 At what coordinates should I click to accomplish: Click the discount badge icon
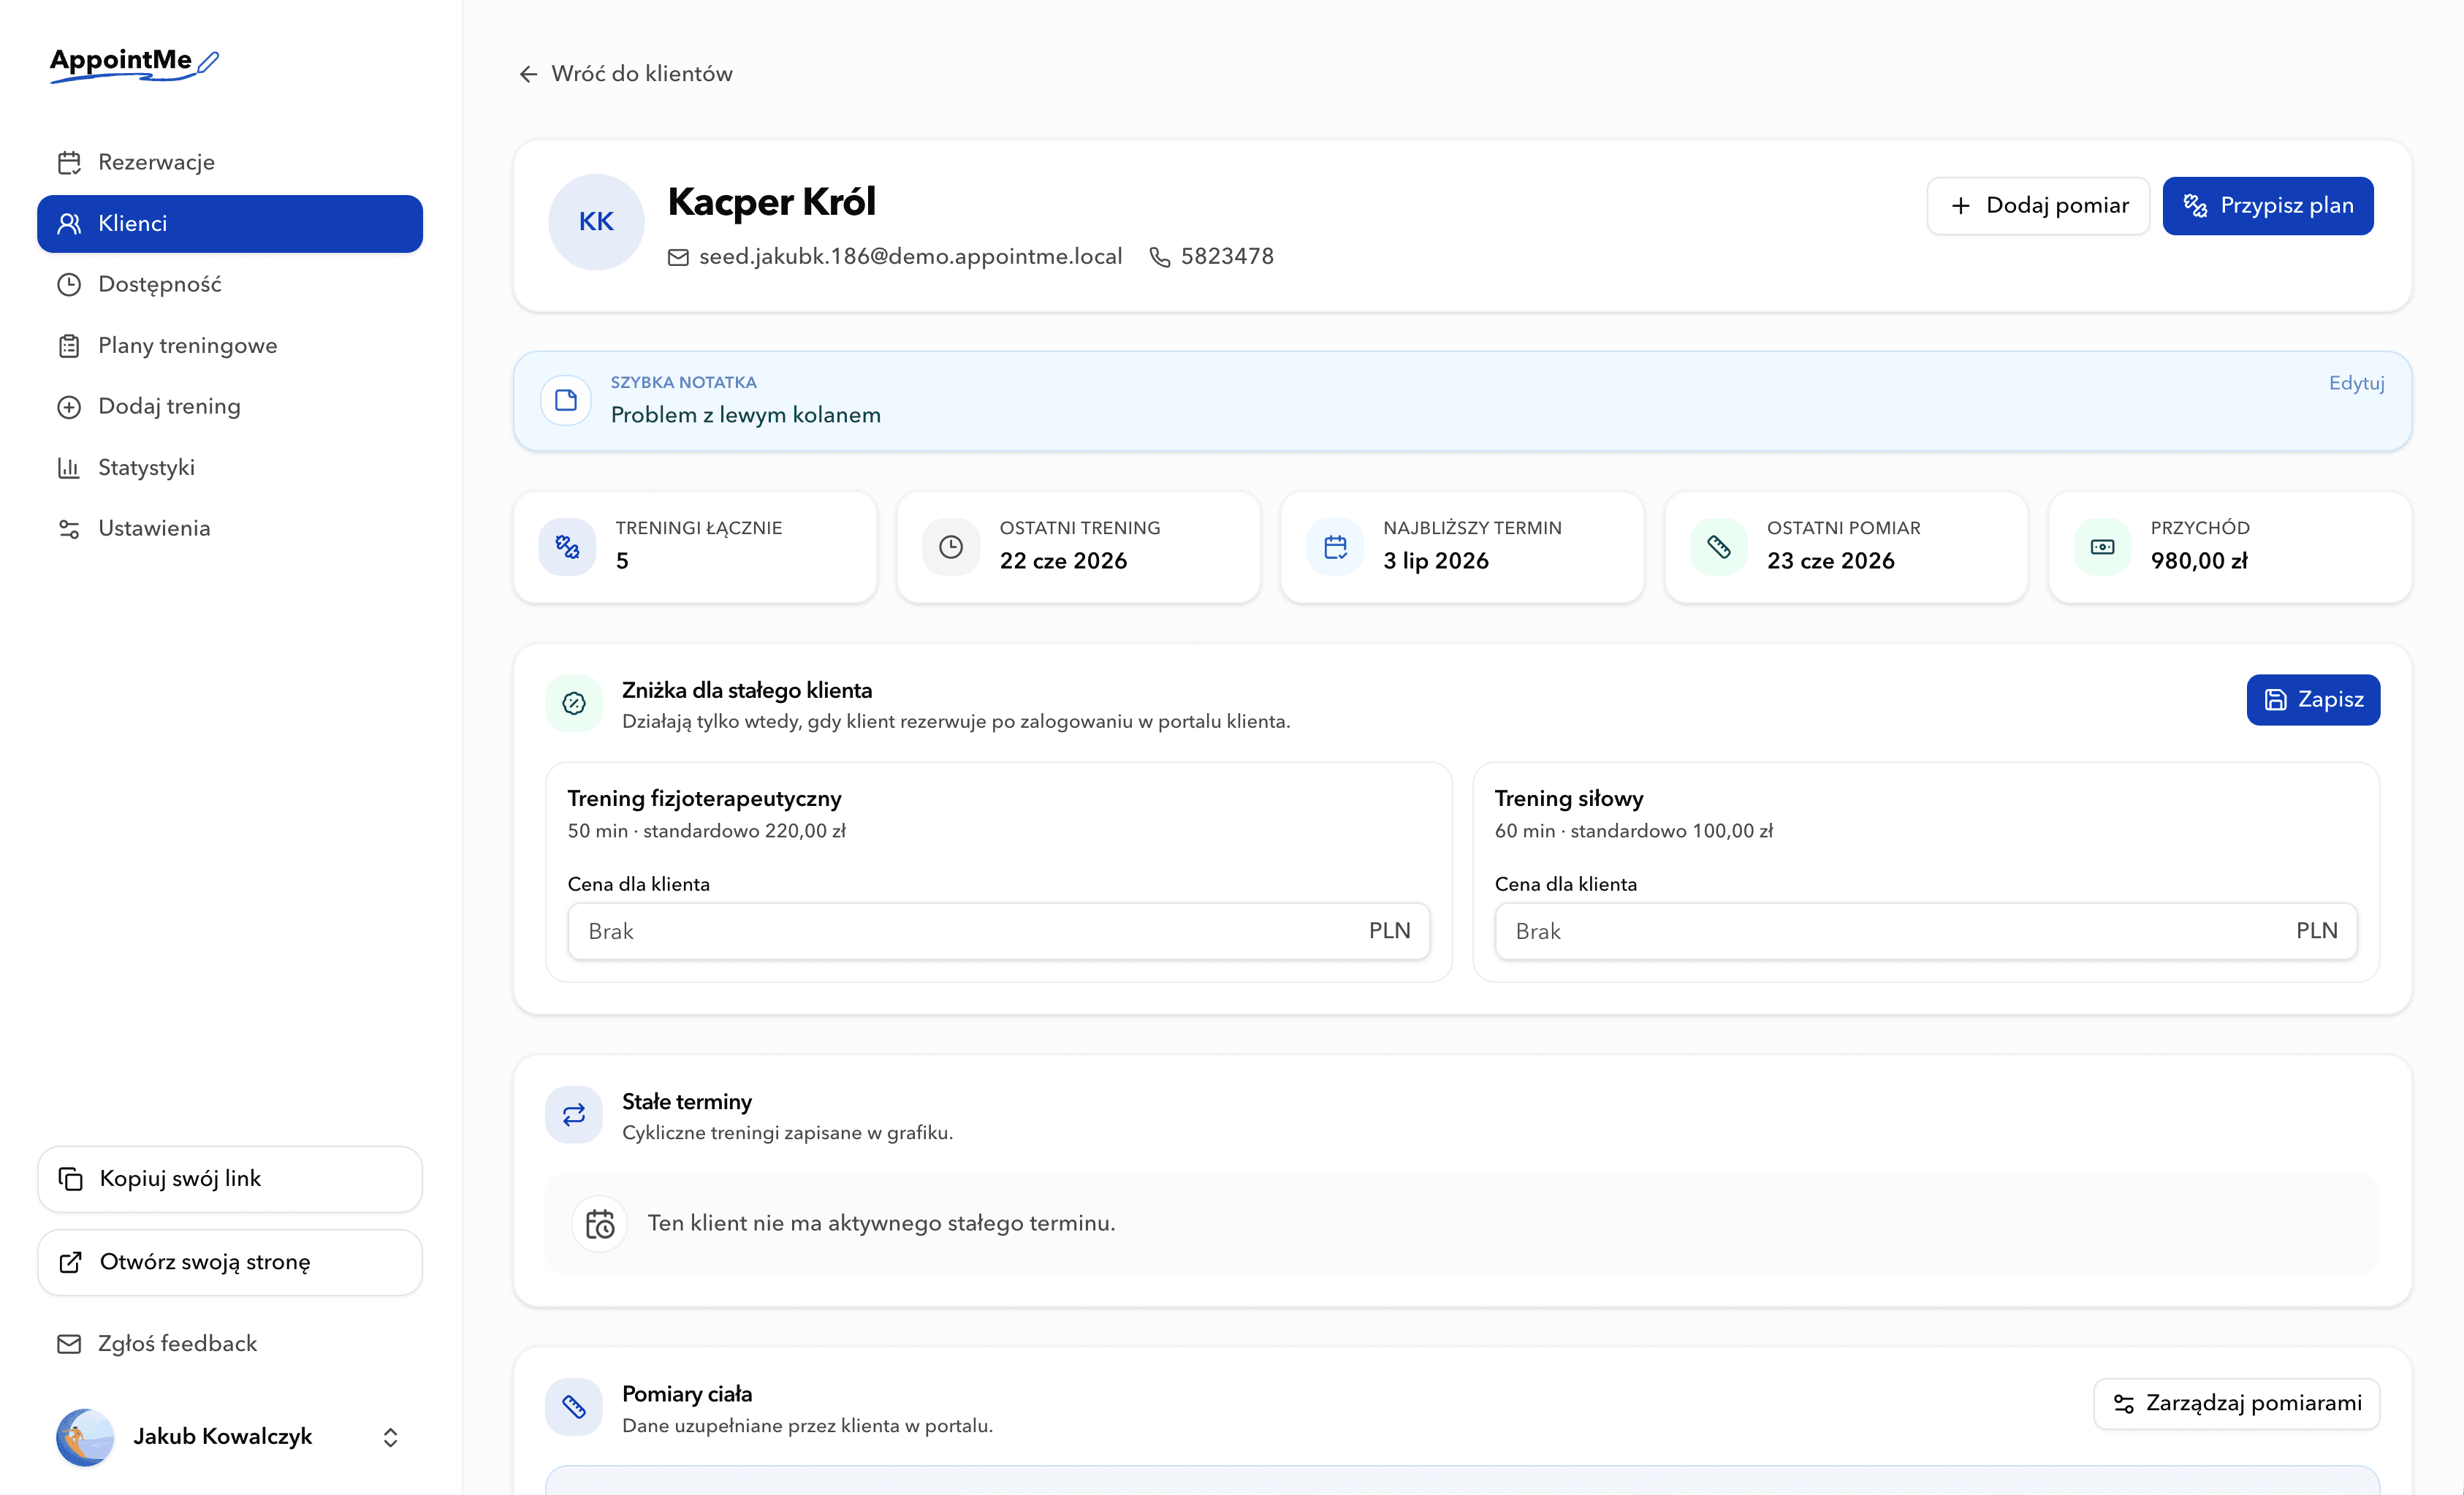click(574, 703)
